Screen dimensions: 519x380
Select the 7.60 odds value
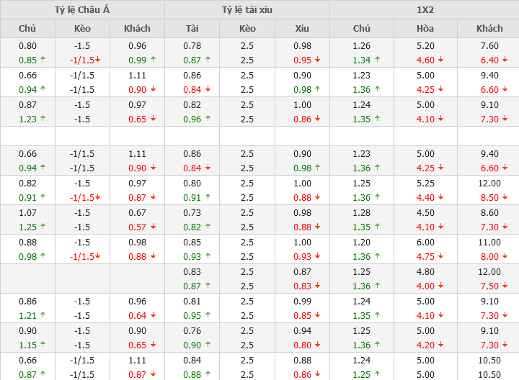[x=489, y=46]
